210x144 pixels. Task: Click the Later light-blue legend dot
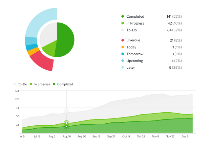pyautogui.click(x=123, y=68)
